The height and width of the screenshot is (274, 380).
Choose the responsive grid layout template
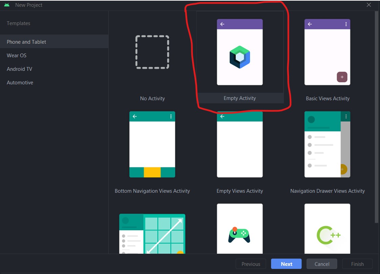click(x=152, y=234)
